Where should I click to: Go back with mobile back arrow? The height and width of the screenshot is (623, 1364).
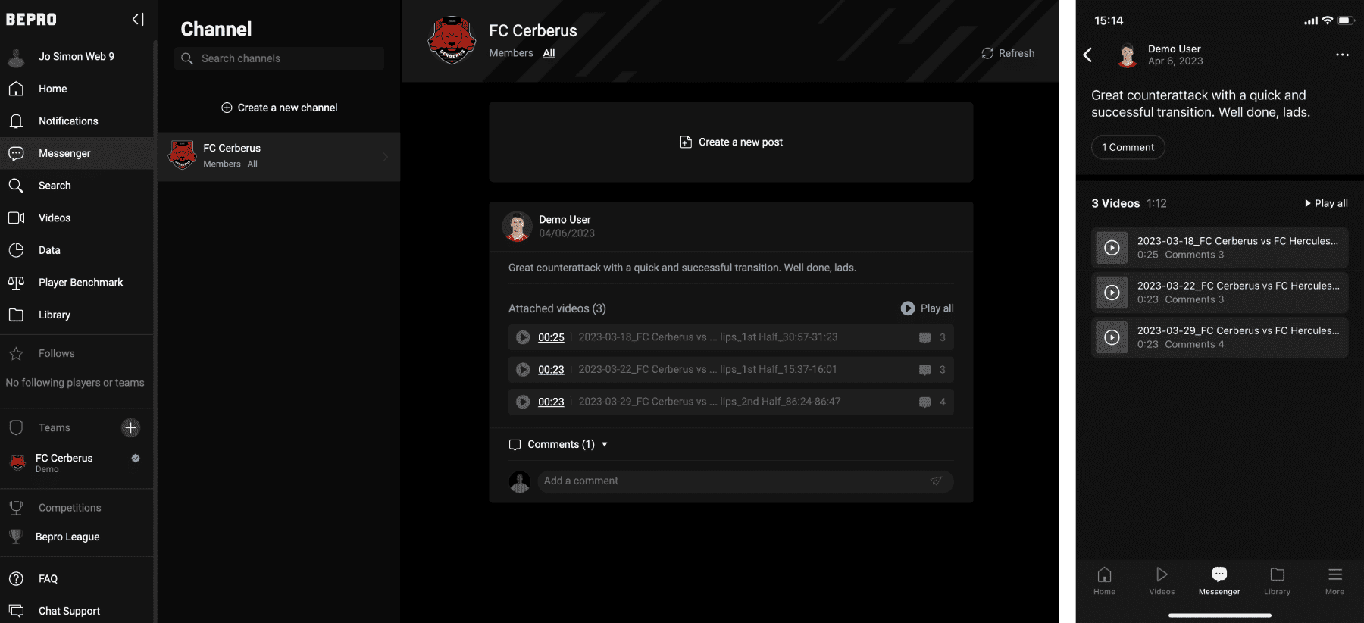click(1087, 55)
